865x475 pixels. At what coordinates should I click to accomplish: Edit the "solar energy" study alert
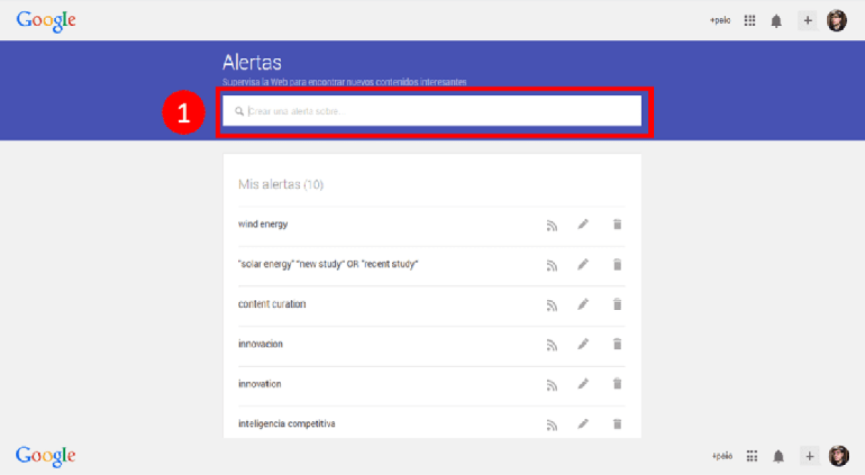pyautogui.click(x=583, y=264)
